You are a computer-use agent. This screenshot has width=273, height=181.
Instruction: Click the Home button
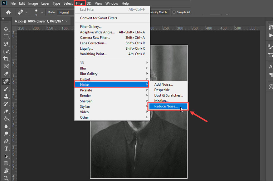8,12
